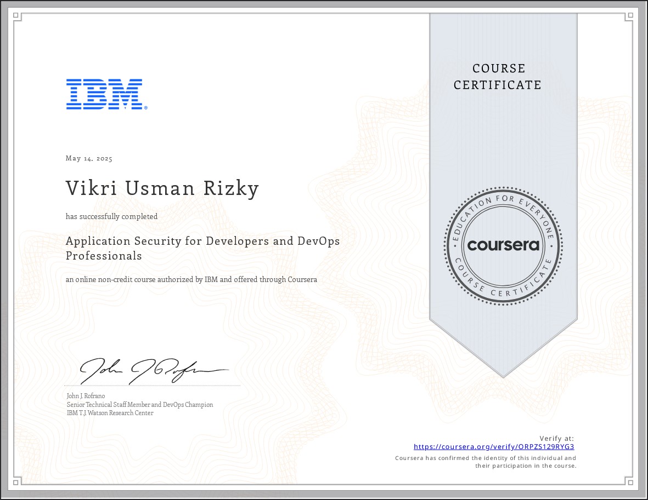Click the Application Security course title
Viewport: 648px width, 500px height.
pyautogui.click(x=202, y=248)
